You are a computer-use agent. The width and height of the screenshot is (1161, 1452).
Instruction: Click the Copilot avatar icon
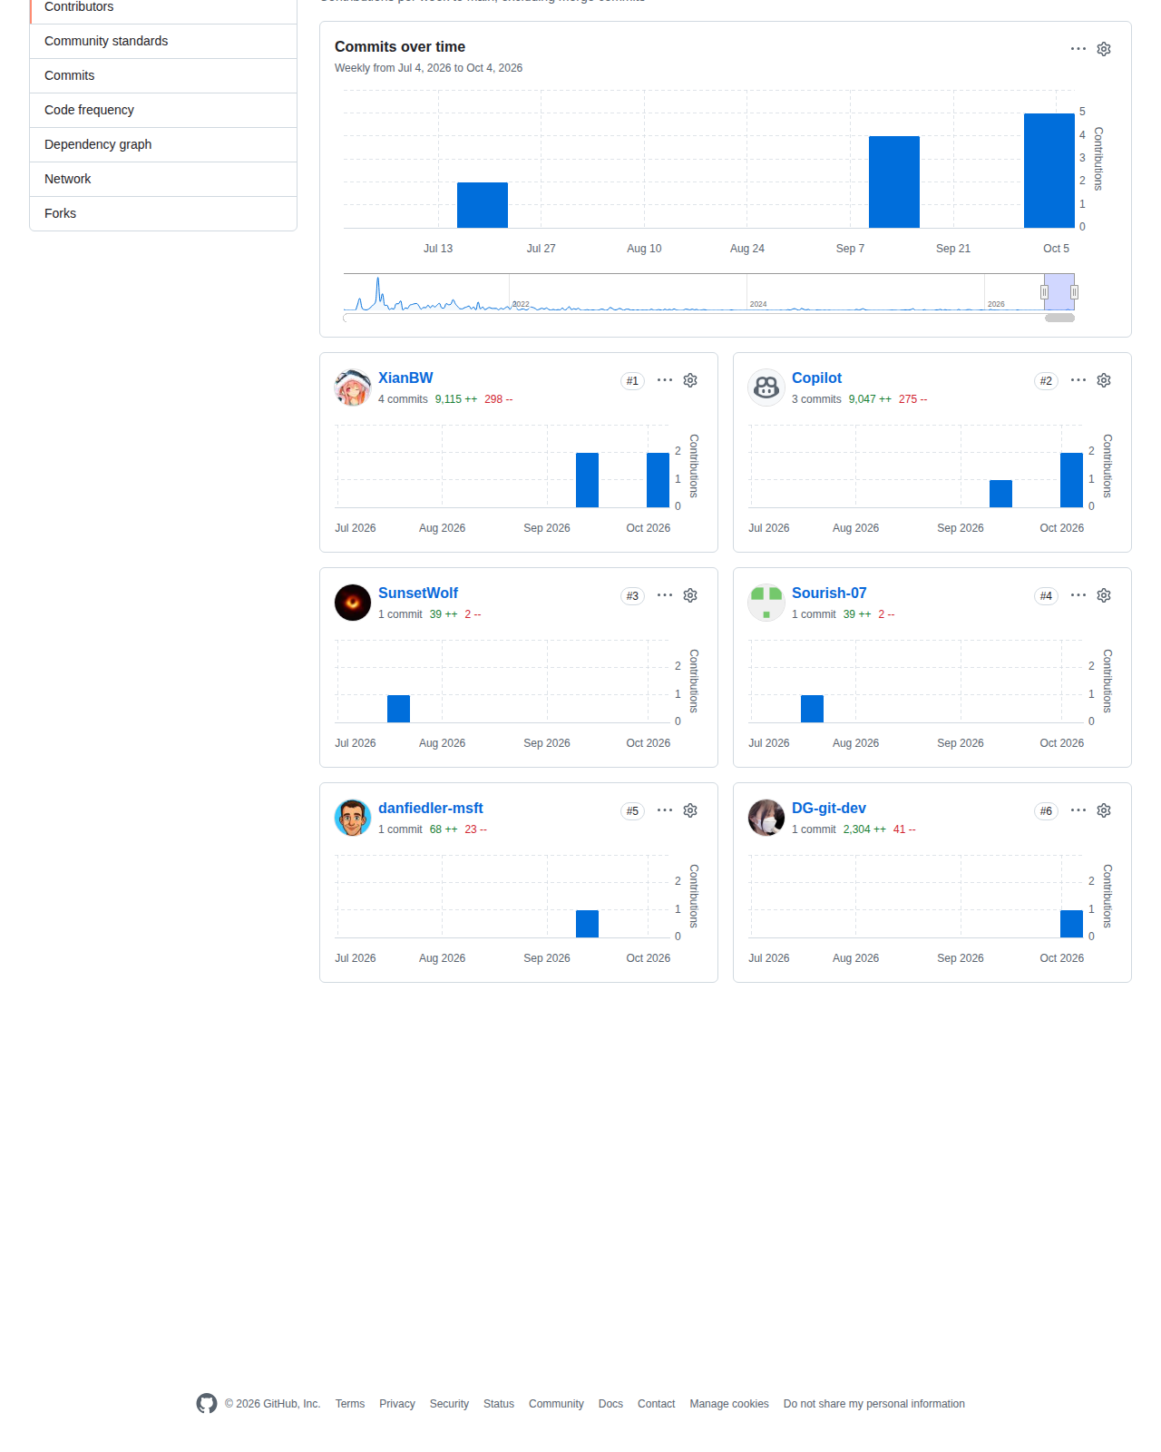(x=766, y=388)
